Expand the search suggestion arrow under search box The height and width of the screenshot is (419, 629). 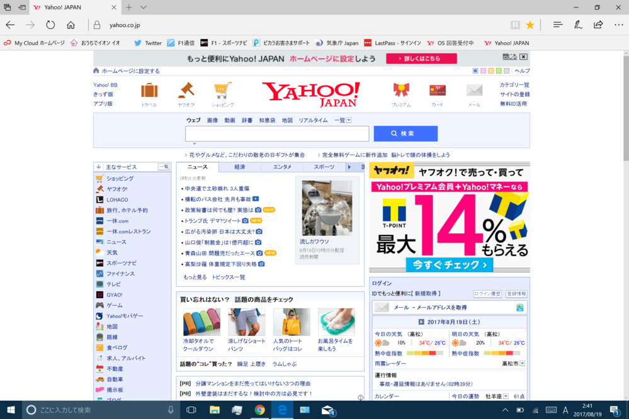pyautogui.click(x=194, y=143)
